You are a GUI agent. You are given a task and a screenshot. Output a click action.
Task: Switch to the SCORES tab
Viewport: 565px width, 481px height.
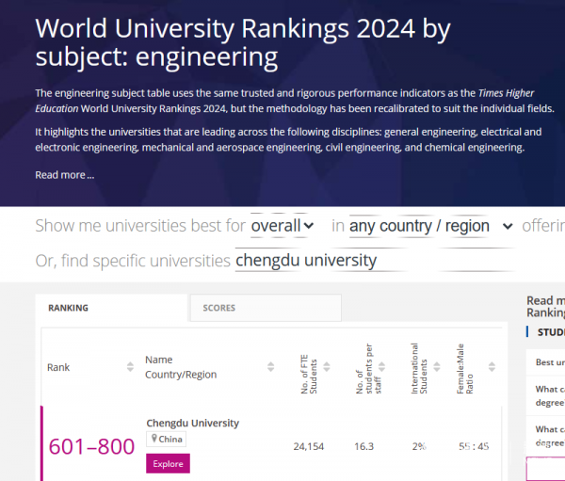click(x=266, y=308)
